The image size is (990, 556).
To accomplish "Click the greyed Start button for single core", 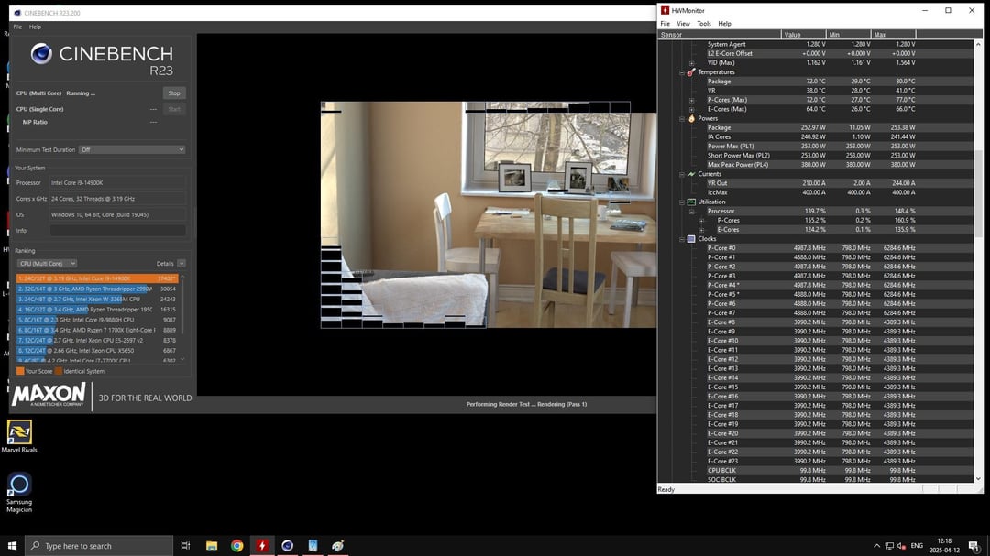I will point(174,109).
